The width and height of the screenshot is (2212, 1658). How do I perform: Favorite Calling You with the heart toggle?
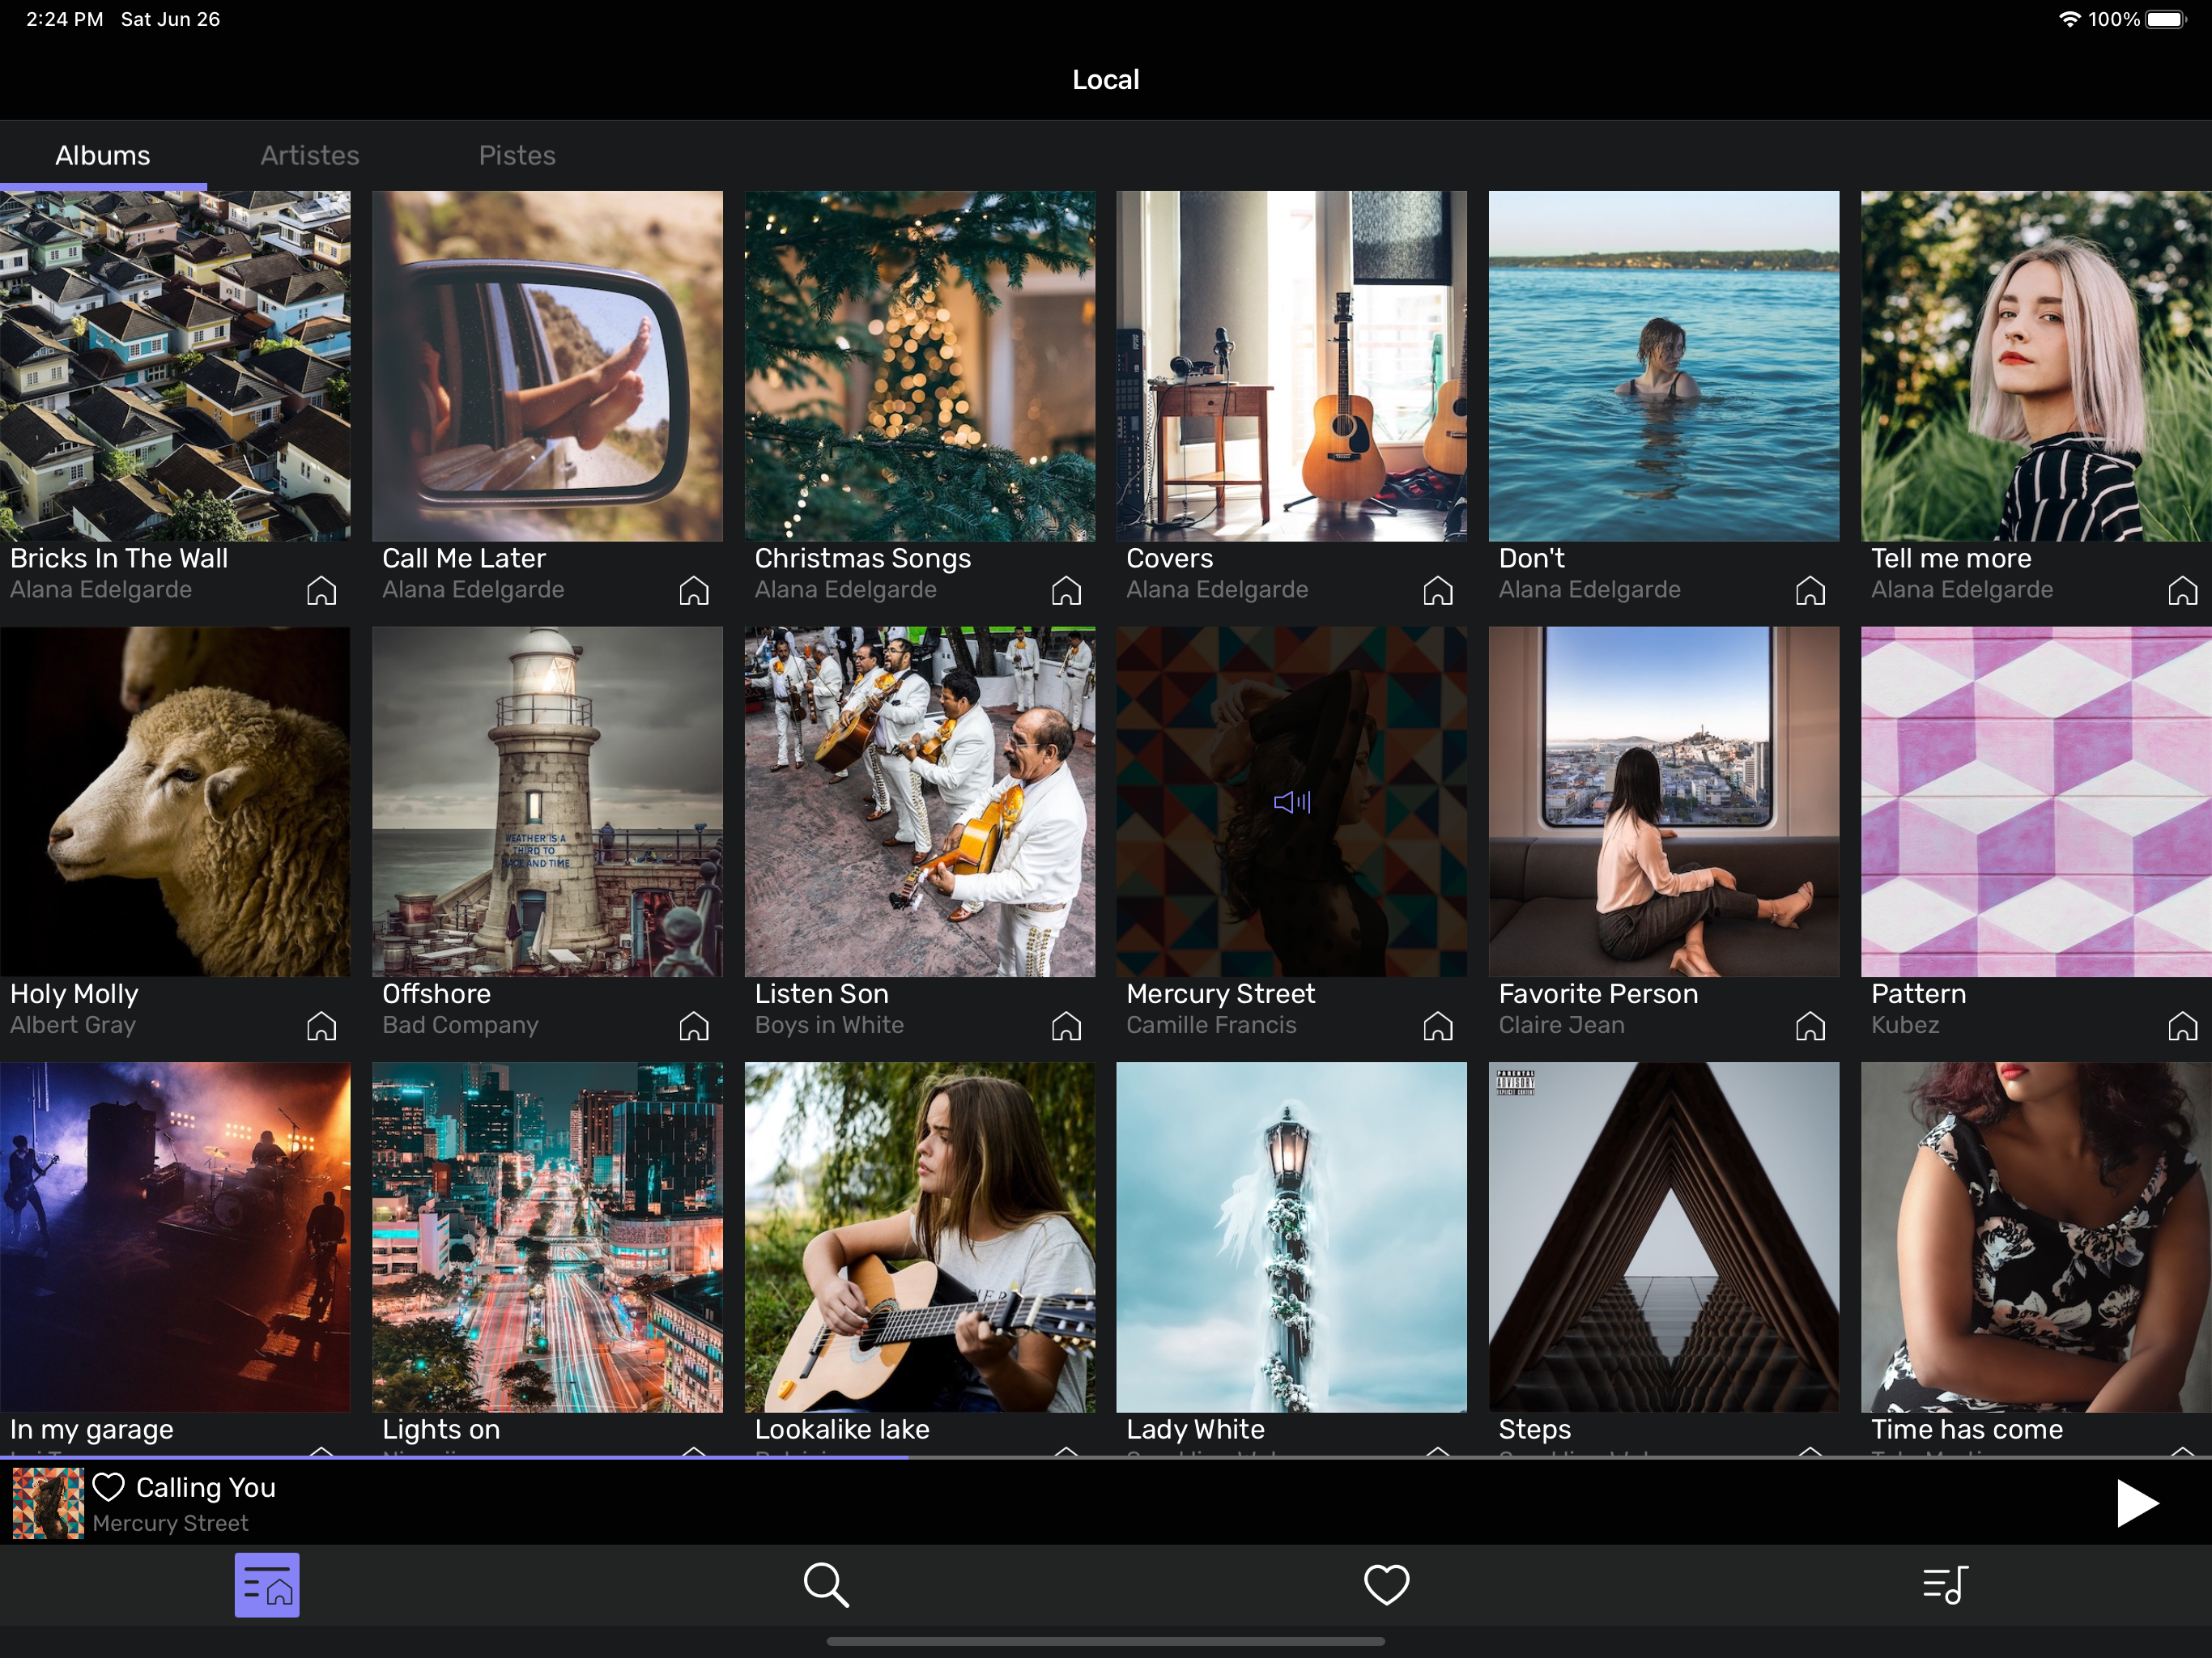(x=108, y=1487)
